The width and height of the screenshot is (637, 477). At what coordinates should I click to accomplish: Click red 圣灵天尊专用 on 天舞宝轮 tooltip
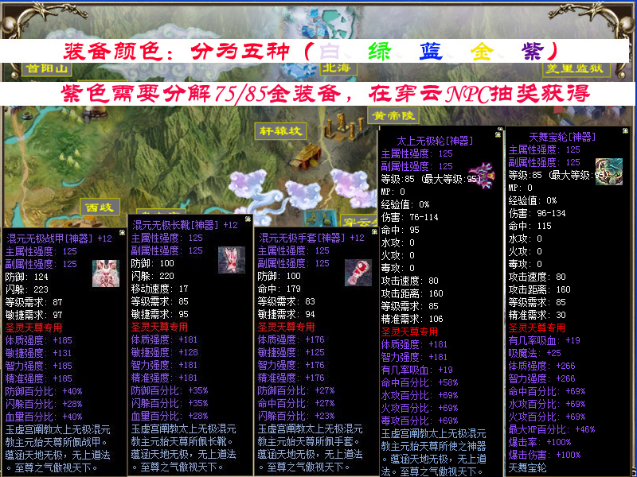click(537, 328)
